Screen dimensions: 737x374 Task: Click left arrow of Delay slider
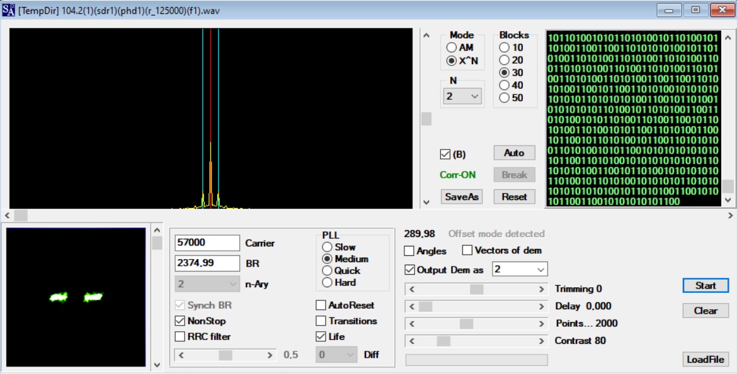411,307
